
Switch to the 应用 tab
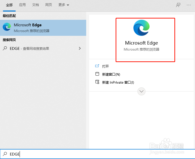pyautogui.click(x=22, y=5)
